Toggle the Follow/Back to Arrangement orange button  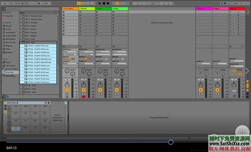pyautogui.click(x=79, y=3)
